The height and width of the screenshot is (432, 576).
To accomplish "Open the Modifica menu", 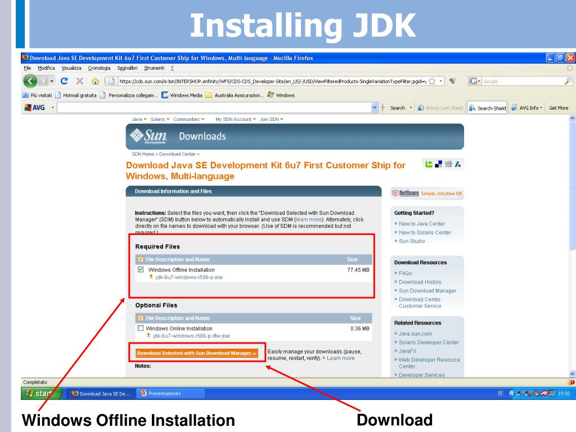I will (46, 68).
